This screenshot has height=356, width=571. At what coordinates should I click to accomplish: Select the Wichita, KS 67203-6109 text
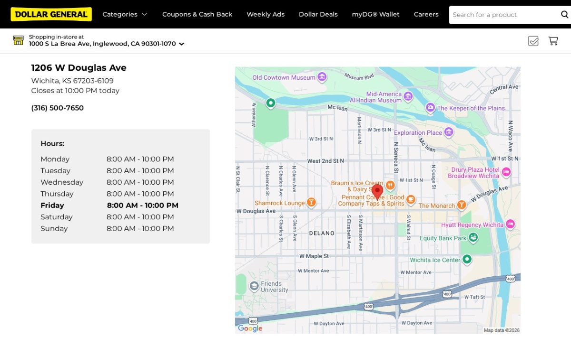coord(72,81)
